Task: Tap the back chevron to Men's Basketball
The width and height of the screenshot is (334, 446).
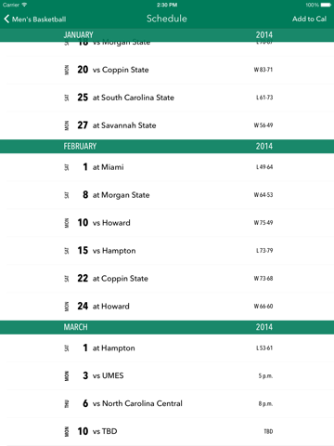Action: point(6,19)
